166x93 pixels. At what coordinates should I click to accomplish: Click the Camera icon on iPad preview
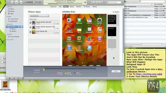pos(100,20)
